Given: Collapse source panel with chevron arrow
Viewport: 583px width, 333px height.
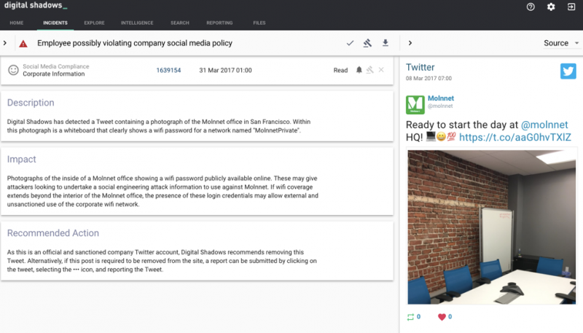Looking at the screenshot, I should coord(410,43).
